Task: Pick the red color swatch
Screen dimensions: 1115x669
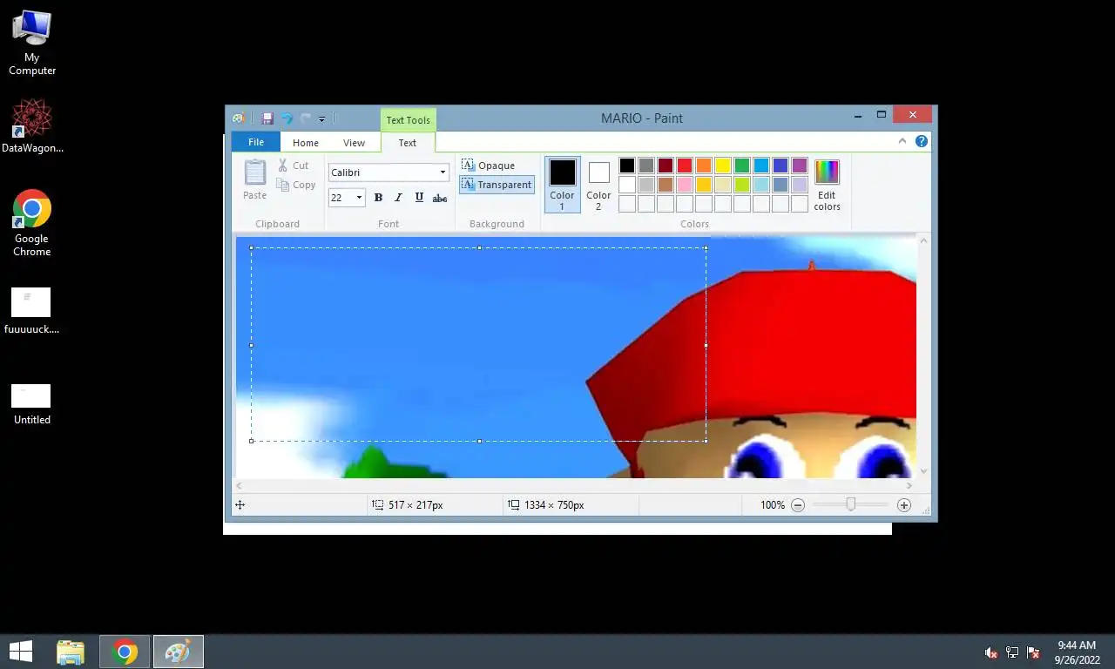Action: pyautogui.click(x=685, y=166)
